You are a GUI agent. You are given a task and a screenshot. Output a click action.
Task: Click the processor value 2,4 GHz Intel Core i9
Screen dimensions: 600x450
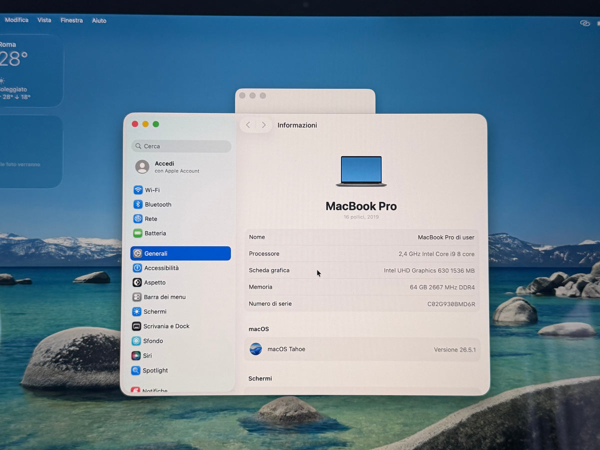coord(436,254)
